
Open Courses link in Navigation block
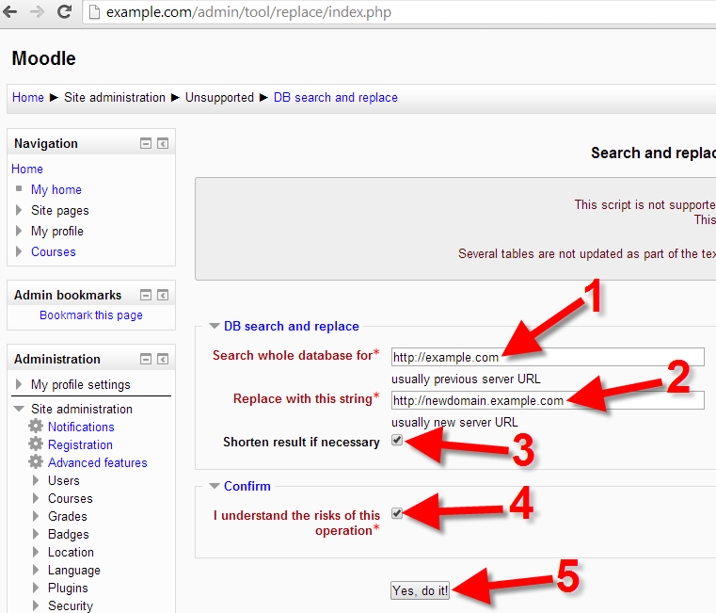pos(54,251)
